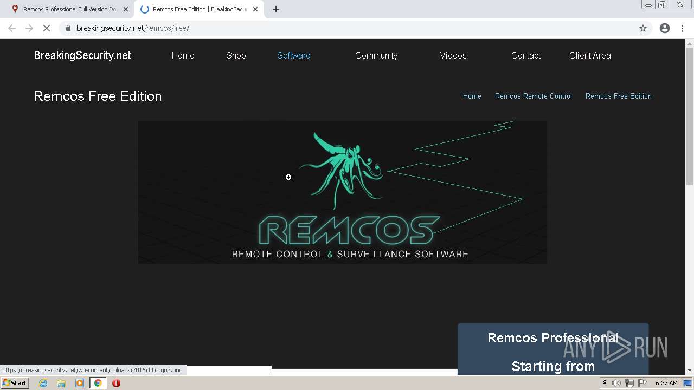Screen dimensions: 694x390
Task: Click Remcos Remote Control breadcrumb link
Action: click(x=534, y=96)
